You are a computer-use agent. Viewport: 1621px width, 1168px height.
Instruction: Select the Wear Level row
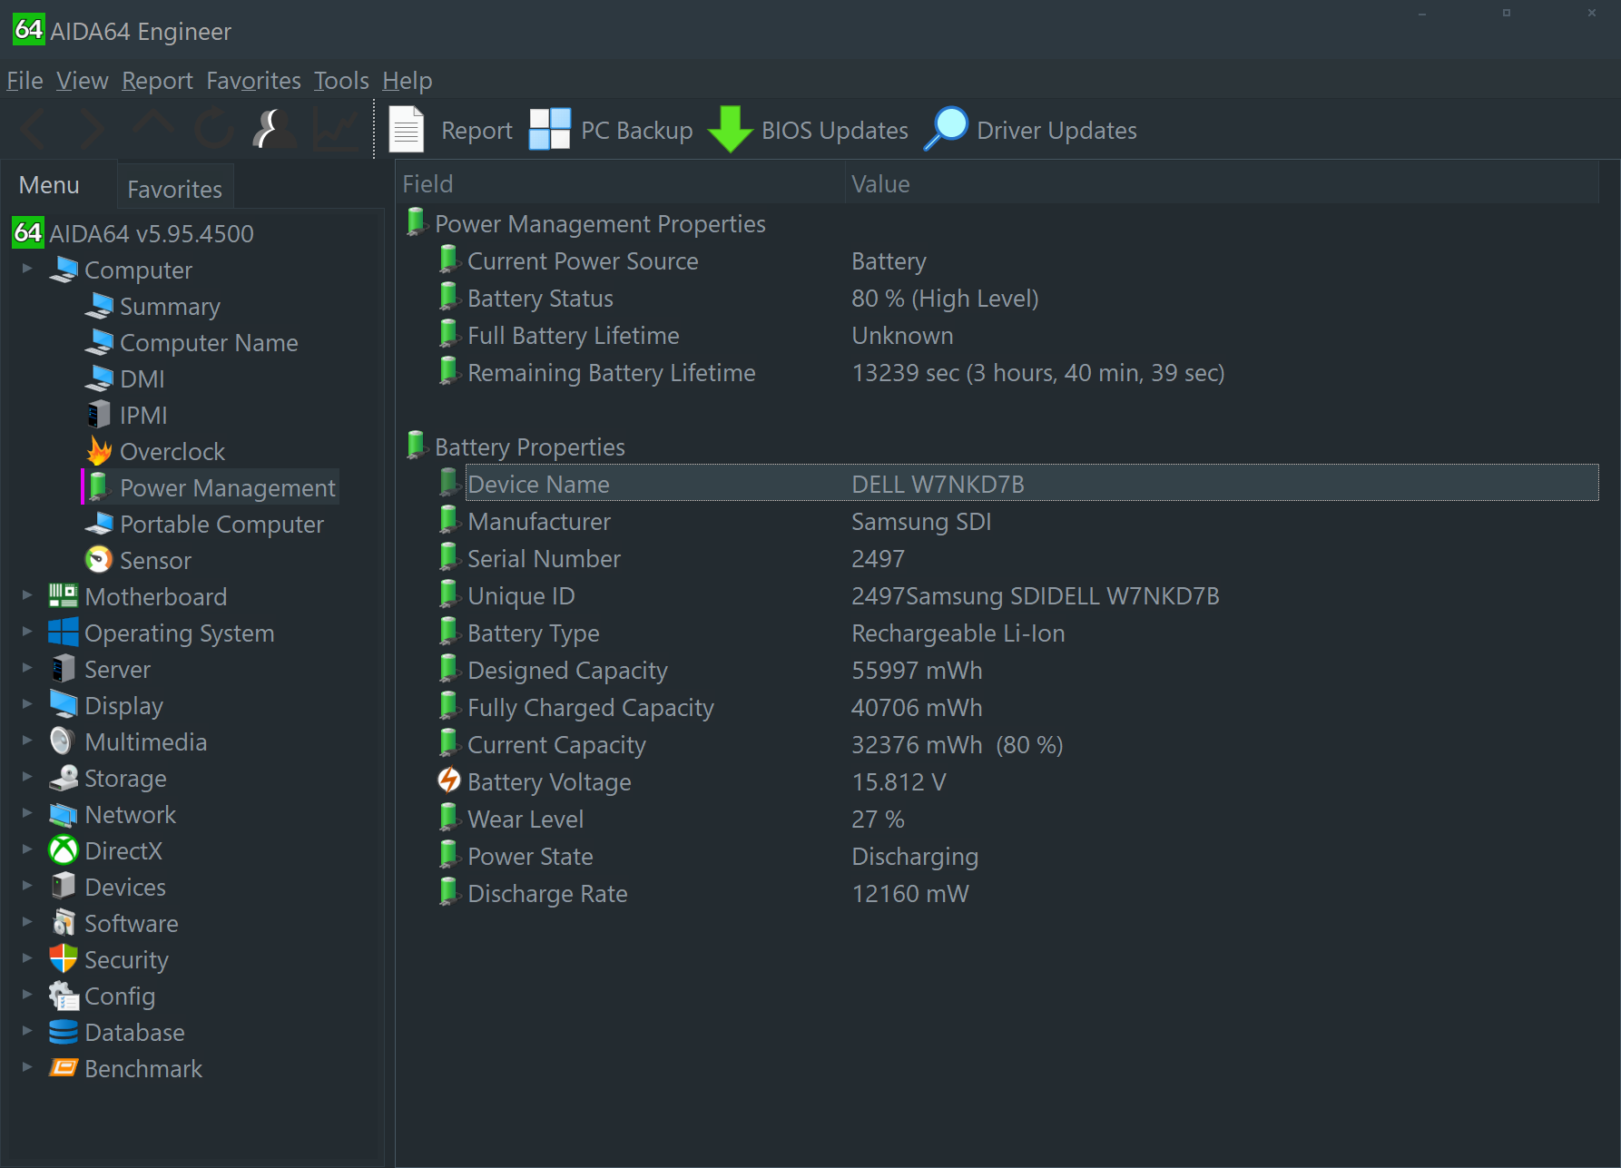(x=1018, y=819)
